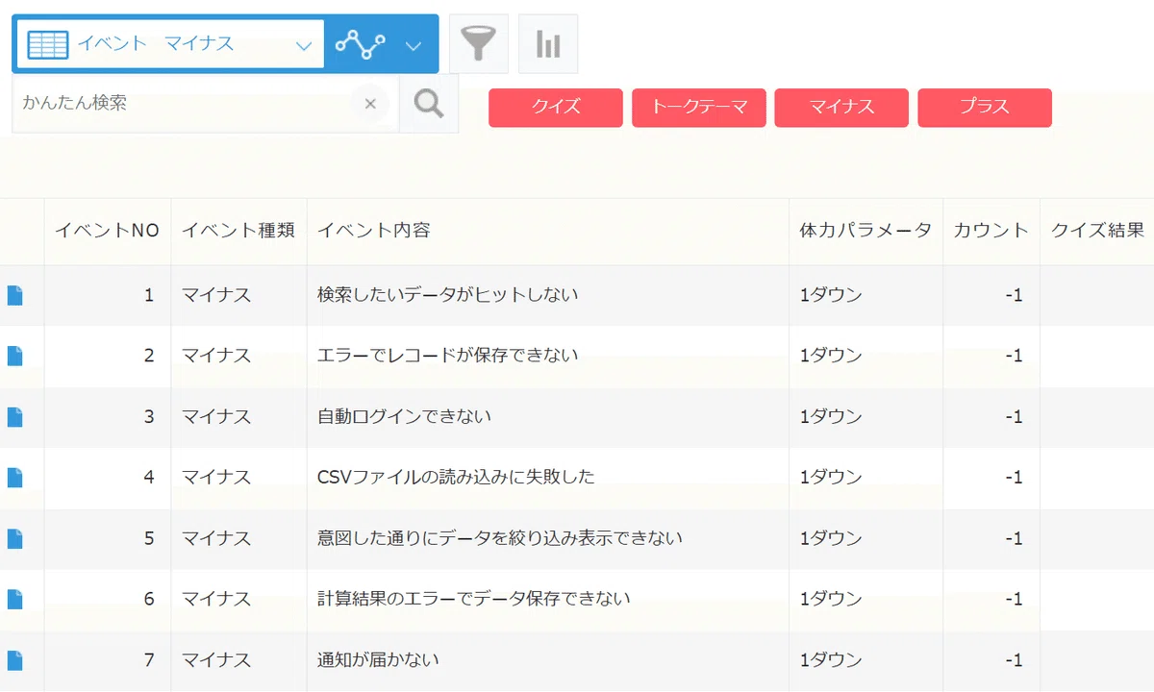Click the トークテーマ filter button
This screenshot has height=692, width=1154.
[x=699, y=108]
